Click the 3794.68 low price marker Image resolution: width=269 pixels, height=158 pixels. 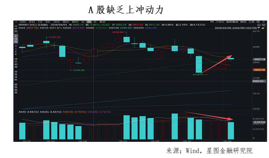pyautogui.click(x=79, y=70)
